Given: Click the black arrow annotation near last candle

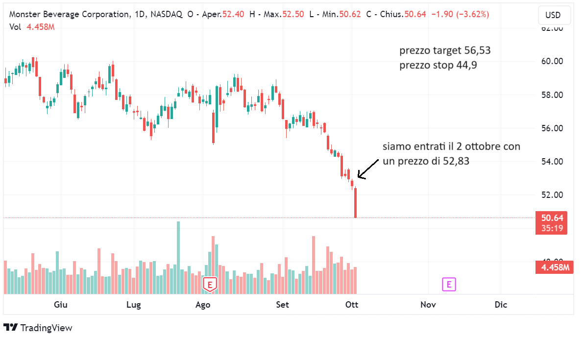Looking at the screenshot, I should click(x=368, y=169).
